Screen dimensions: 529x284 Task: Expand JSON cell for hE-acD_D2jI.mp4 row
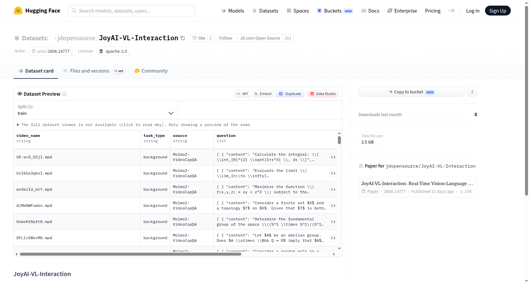(x=333, y=157)
